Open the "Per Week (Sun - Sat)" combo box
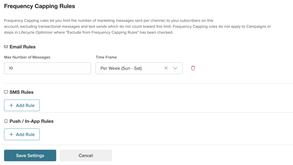293x165 pixels. pyautogui.click(x=129, y=68)
